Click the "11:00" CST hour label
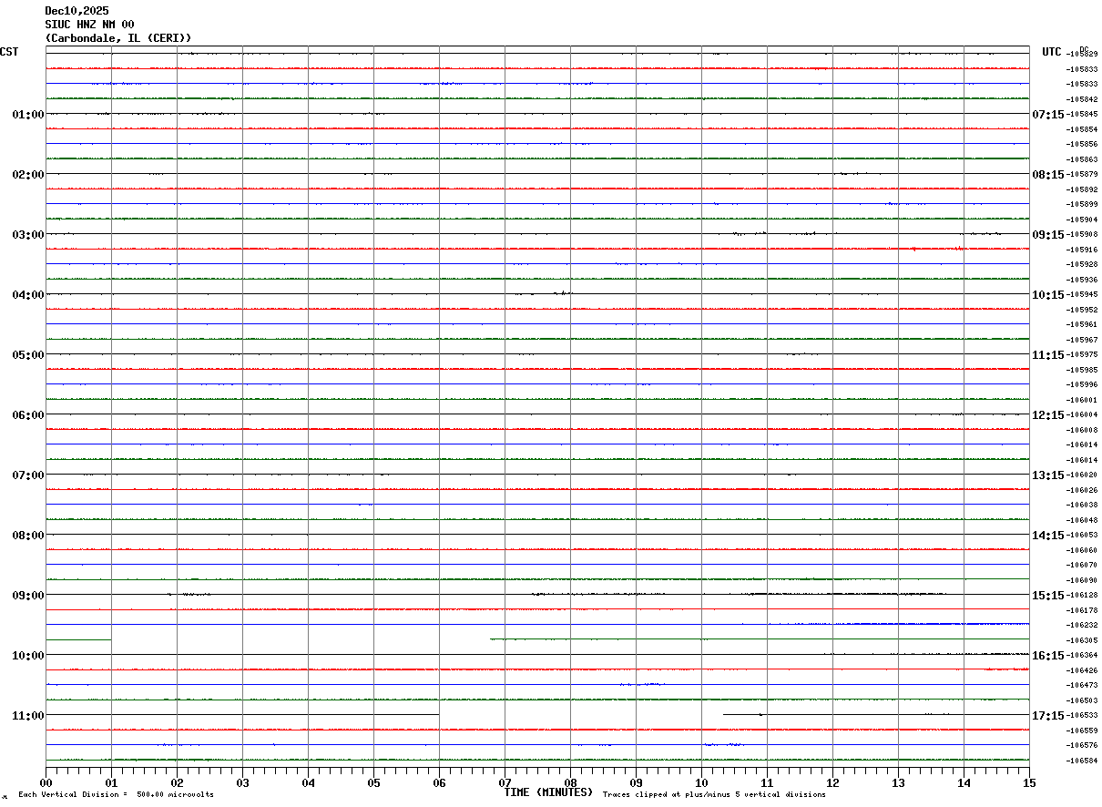 point(27,715)
